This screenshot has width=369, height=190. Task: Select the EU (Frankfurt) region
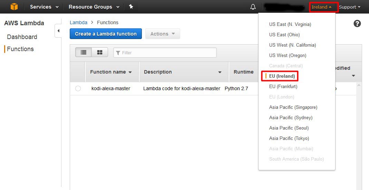[x=283, y=86]
